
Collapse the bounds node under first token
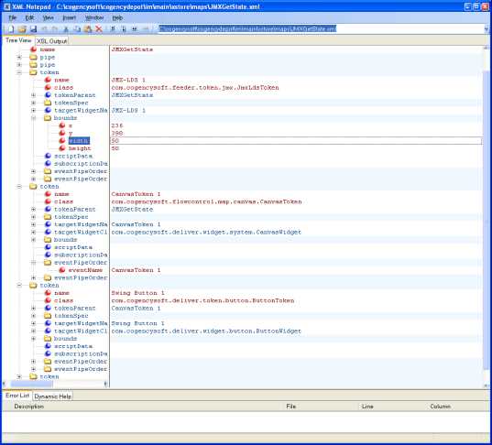tap(34, 118)
